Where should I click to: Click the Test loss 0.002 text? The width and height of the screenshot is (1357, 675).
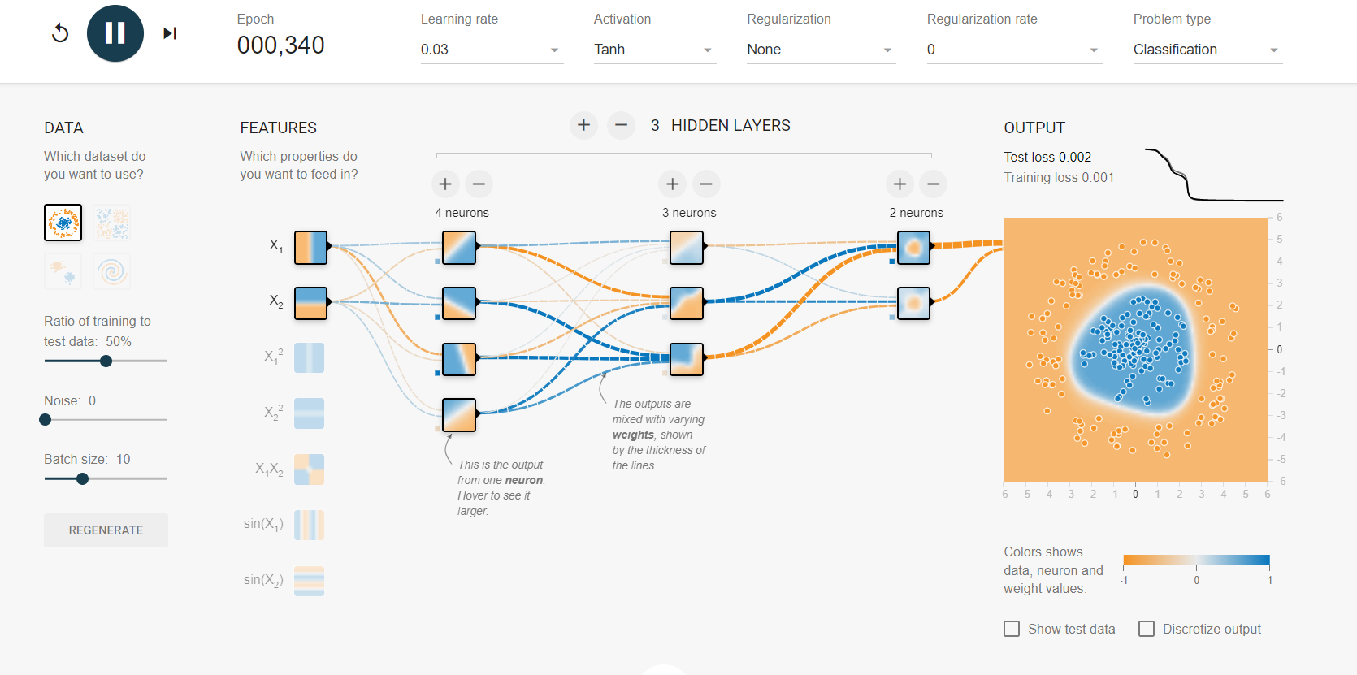tap(1047, 157)
